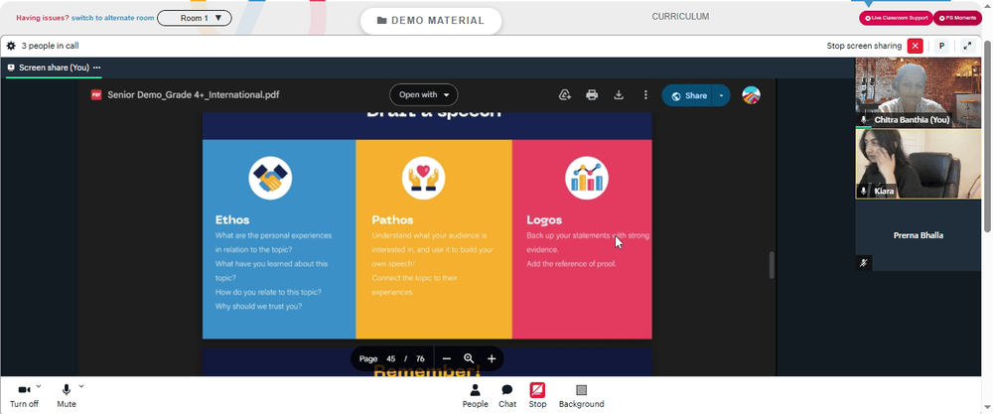Image resolution: width=993 pixels, height=414 pixels.
Task: Turn off the camera
Action: [24, 396]
